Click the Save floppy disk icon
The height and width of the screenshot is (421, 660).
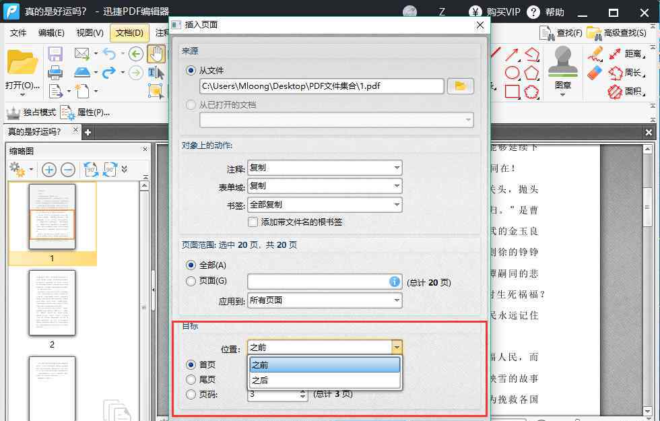point(55,54)
